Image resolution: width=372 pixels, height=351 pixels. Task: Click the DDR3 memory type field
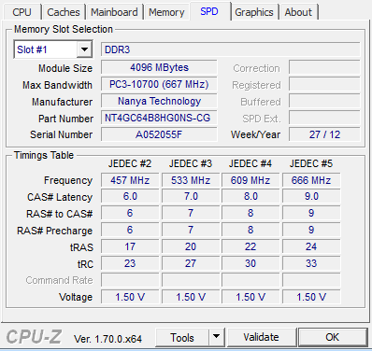point(230,49)
